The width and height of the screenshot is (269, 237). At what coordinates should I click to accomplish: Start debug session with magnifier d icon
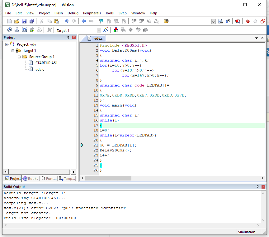[x=238, y=21]
